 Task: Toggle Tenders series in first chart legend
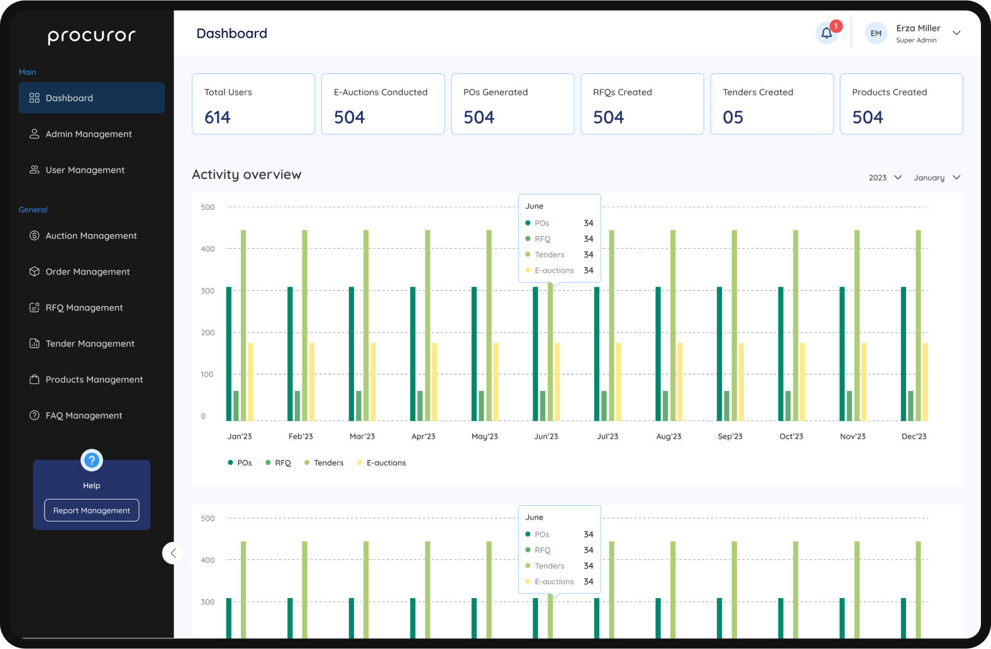pyautogui.click(x=324, y=463)
